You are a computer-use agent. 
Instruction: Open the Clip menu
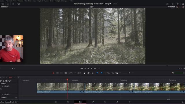[x=26, y=1]
